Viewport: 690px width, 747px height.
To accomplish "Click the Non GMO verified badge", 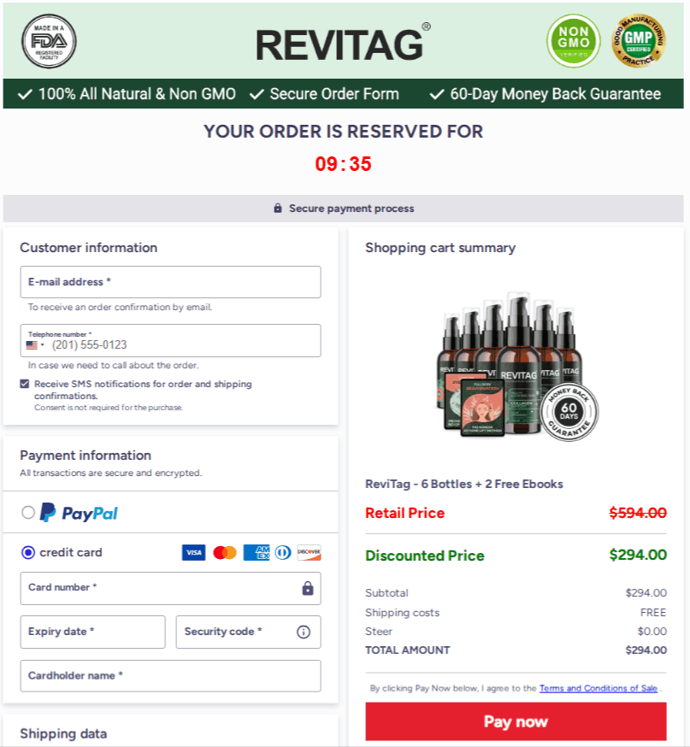I will tap(573, 41).
